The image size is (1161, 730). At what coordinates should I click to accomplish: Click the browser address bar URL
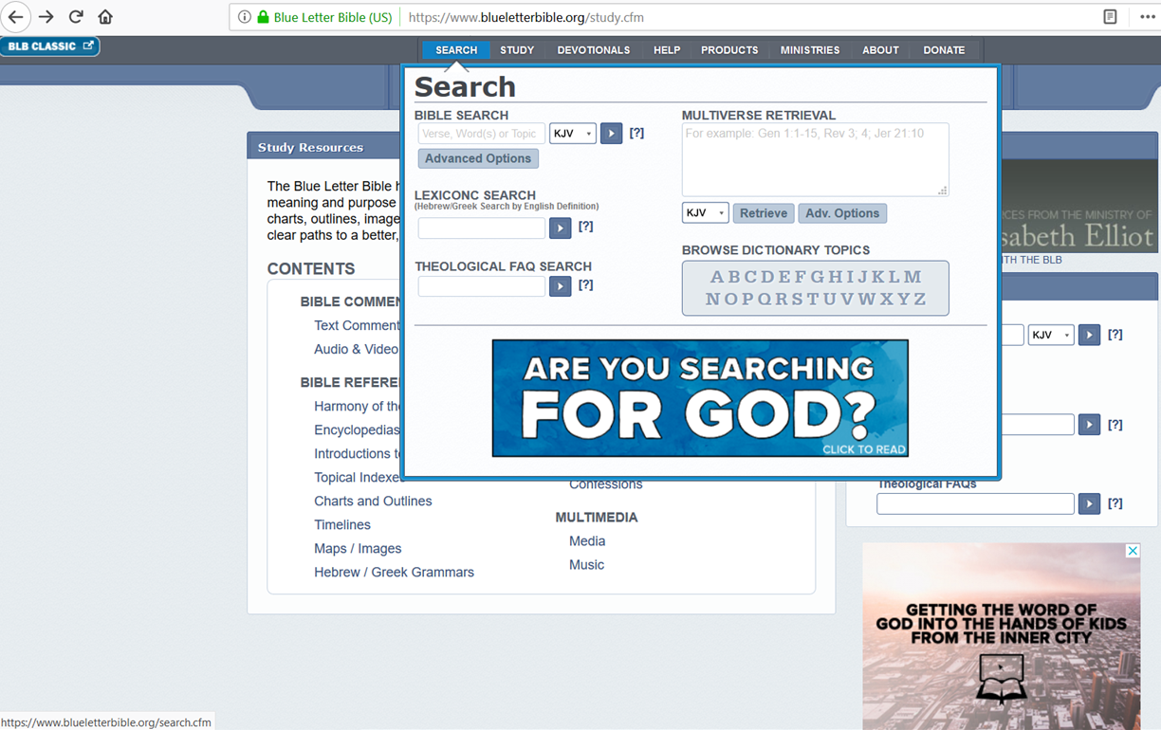click(526, 17)
